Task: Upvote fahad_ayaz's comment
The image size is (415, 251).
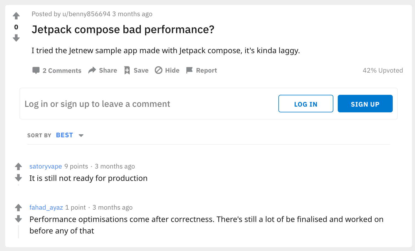Action: click(x=18, y=207)
